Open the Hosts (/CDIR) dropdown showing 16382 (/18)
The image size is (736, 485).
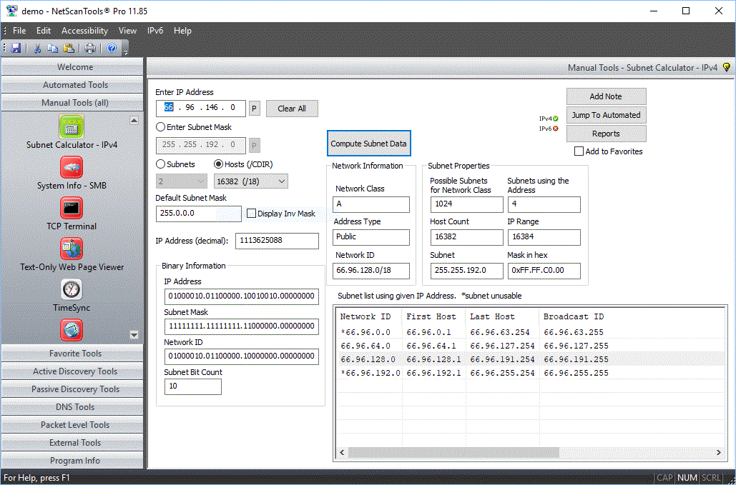pyautogui.click(x=250, y=181)
